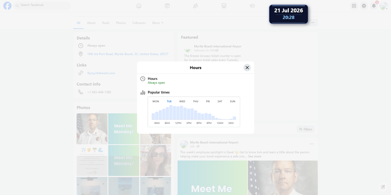Click the clock icon beside Hours in dialog

[143, 79]
